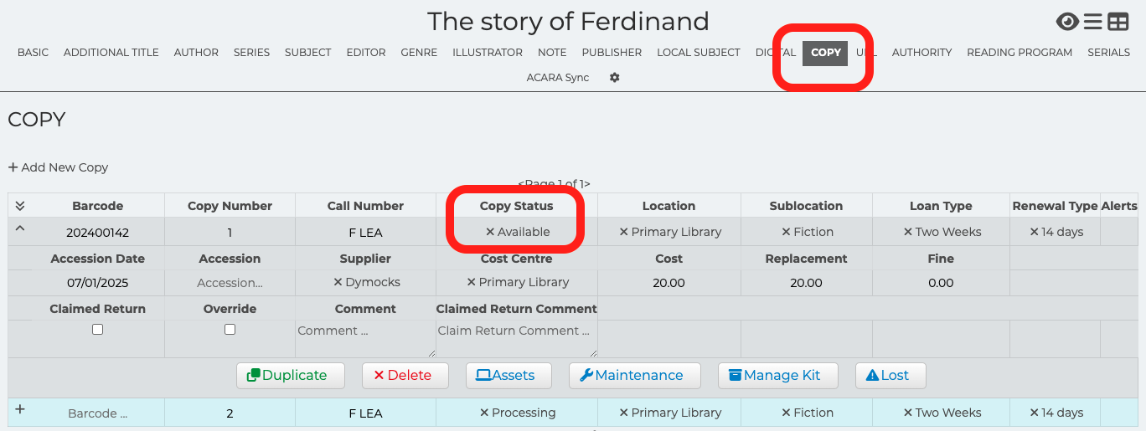This screenshot has height=431, width=1146.
Task: Tick the Claimed Return checkbox
Action: point(97,330)
